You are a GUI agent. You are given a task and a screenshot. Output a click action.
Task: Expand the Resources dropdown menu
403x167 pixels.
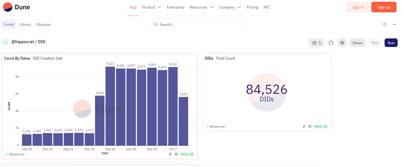[x=201, y=7]
